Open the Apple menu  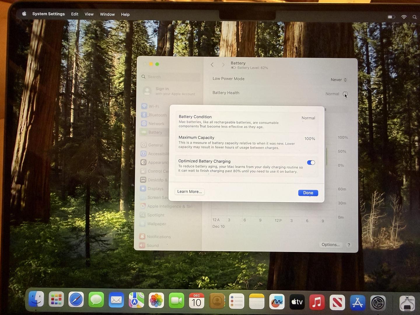pos(24,13)
